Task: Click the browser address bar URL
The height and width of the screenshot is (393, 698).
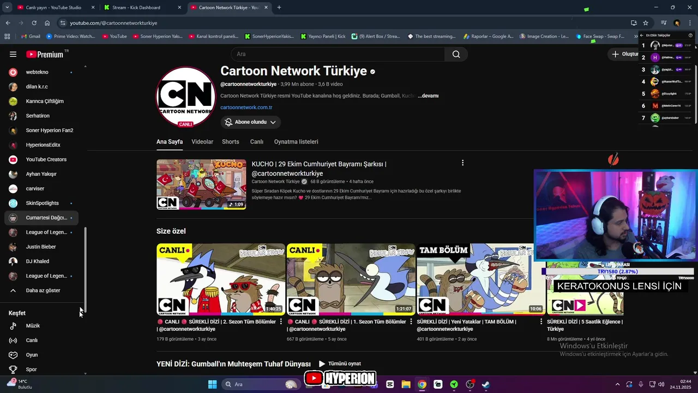Action: (x=113, y=23)
